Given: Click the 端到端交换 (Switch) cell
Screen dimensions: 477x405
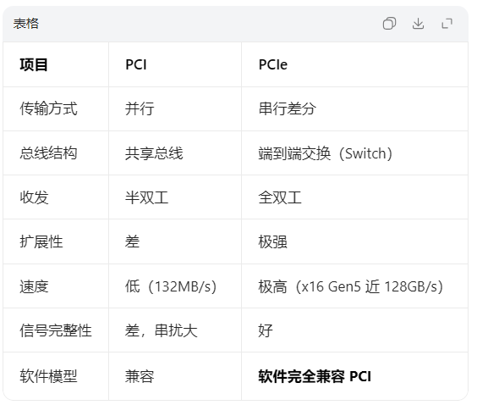Looking at the screenshot, I should click(326, 153).
